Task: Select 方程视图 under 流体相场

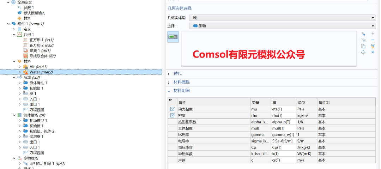Action: tap(37, 153)
